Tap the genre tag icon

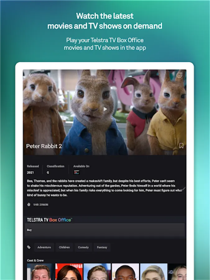tap(29, 247)
